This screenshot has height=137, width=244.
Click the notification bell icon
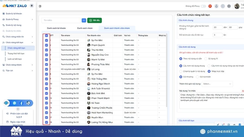[x=216, y=6]
